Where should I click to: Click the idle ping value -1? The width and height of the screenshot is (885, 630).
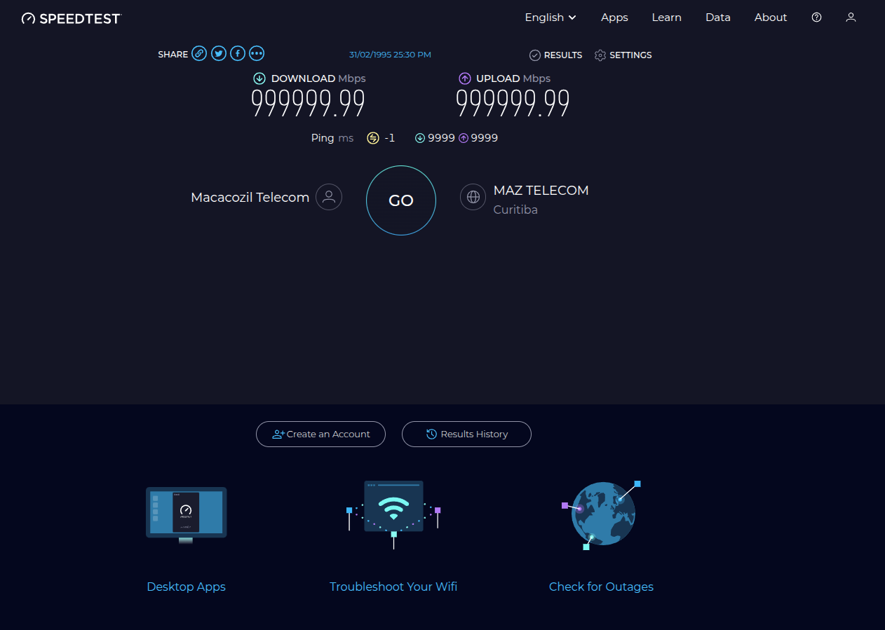coord(389,138)
